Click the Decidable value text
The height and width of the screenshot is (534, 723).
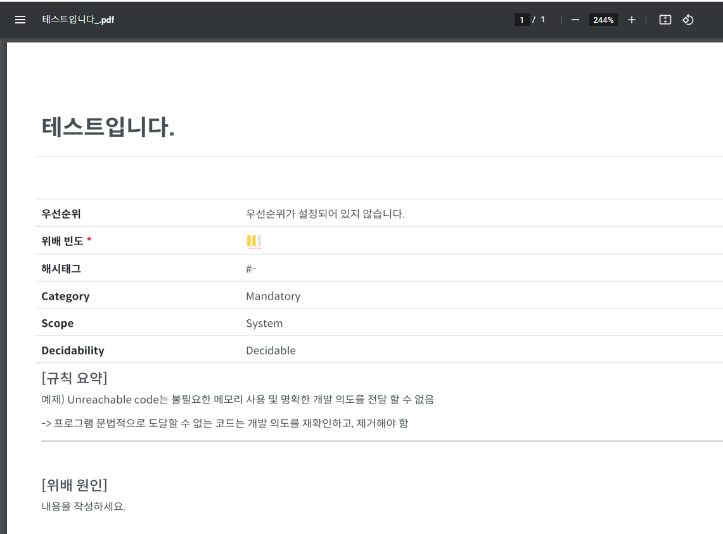pos(271,350)
